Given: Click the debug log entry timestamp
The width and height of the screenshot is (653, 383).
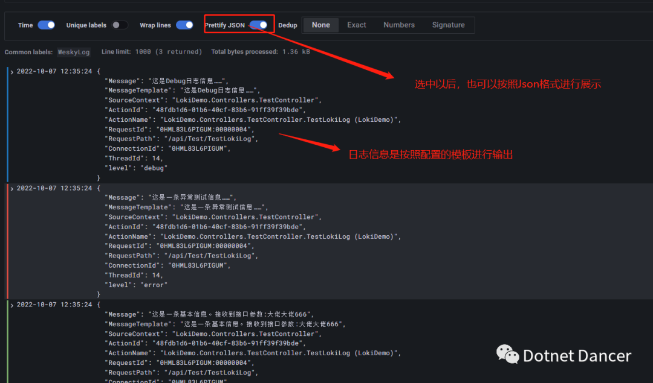Looking at the screenshot, I should click(x=54, y=71).
